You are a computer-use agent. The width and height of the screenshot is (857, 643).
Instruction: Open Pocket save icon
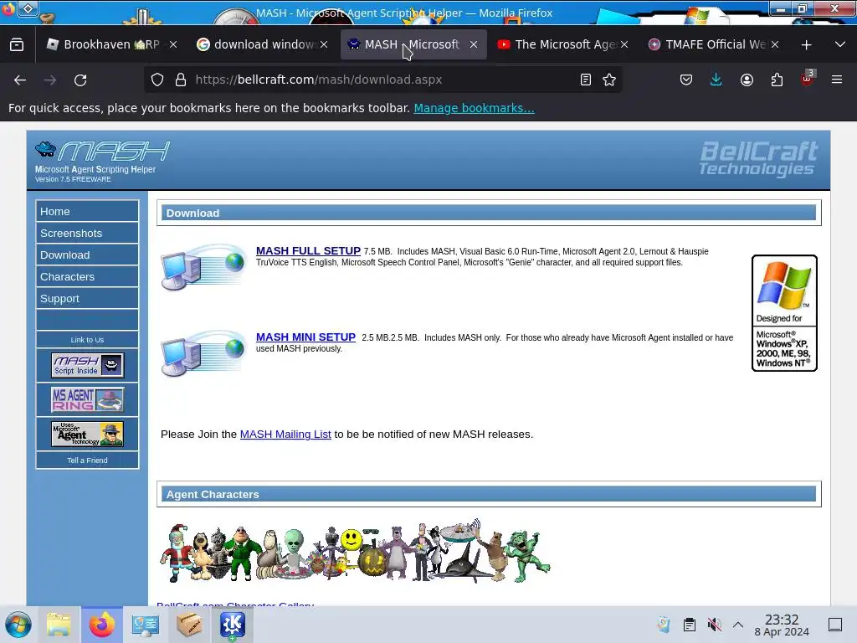coord(686,80)
